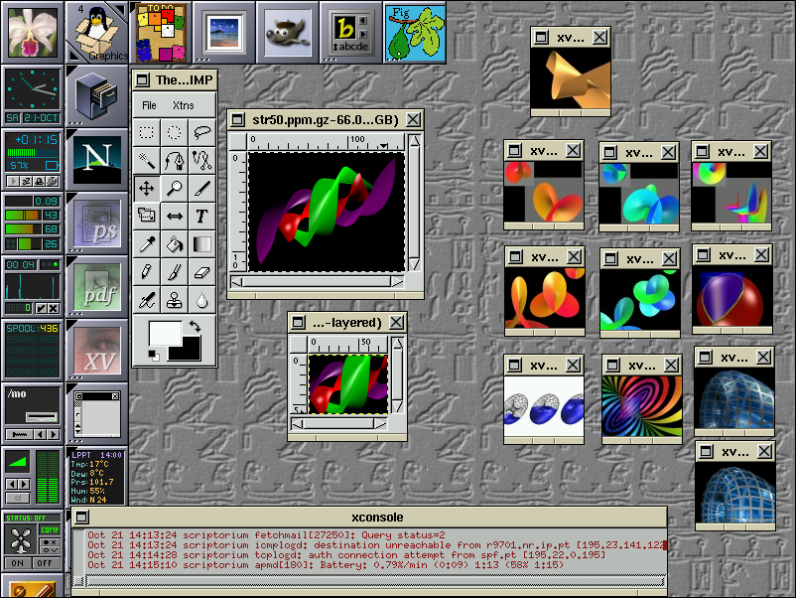Open the spiral pattern xv thumbnail window
The width and height of the screenshot is (796, 598).
pyautogui.click(x=641, y=407)
